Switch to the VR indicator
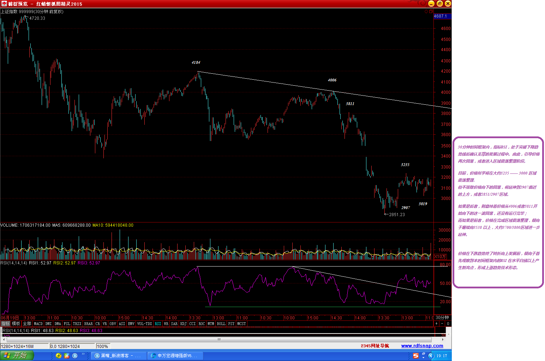This screenshot has height=361, width=545. (x=105, y=324)
